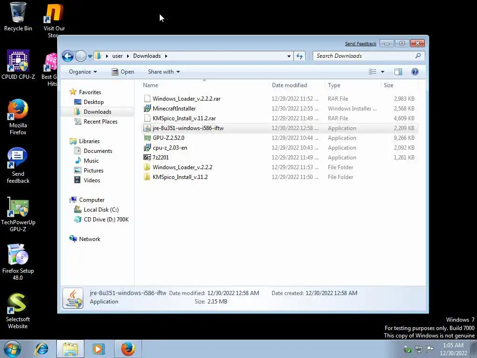
Task: Select Recent Places in Favorites
Action: (101, 122)
